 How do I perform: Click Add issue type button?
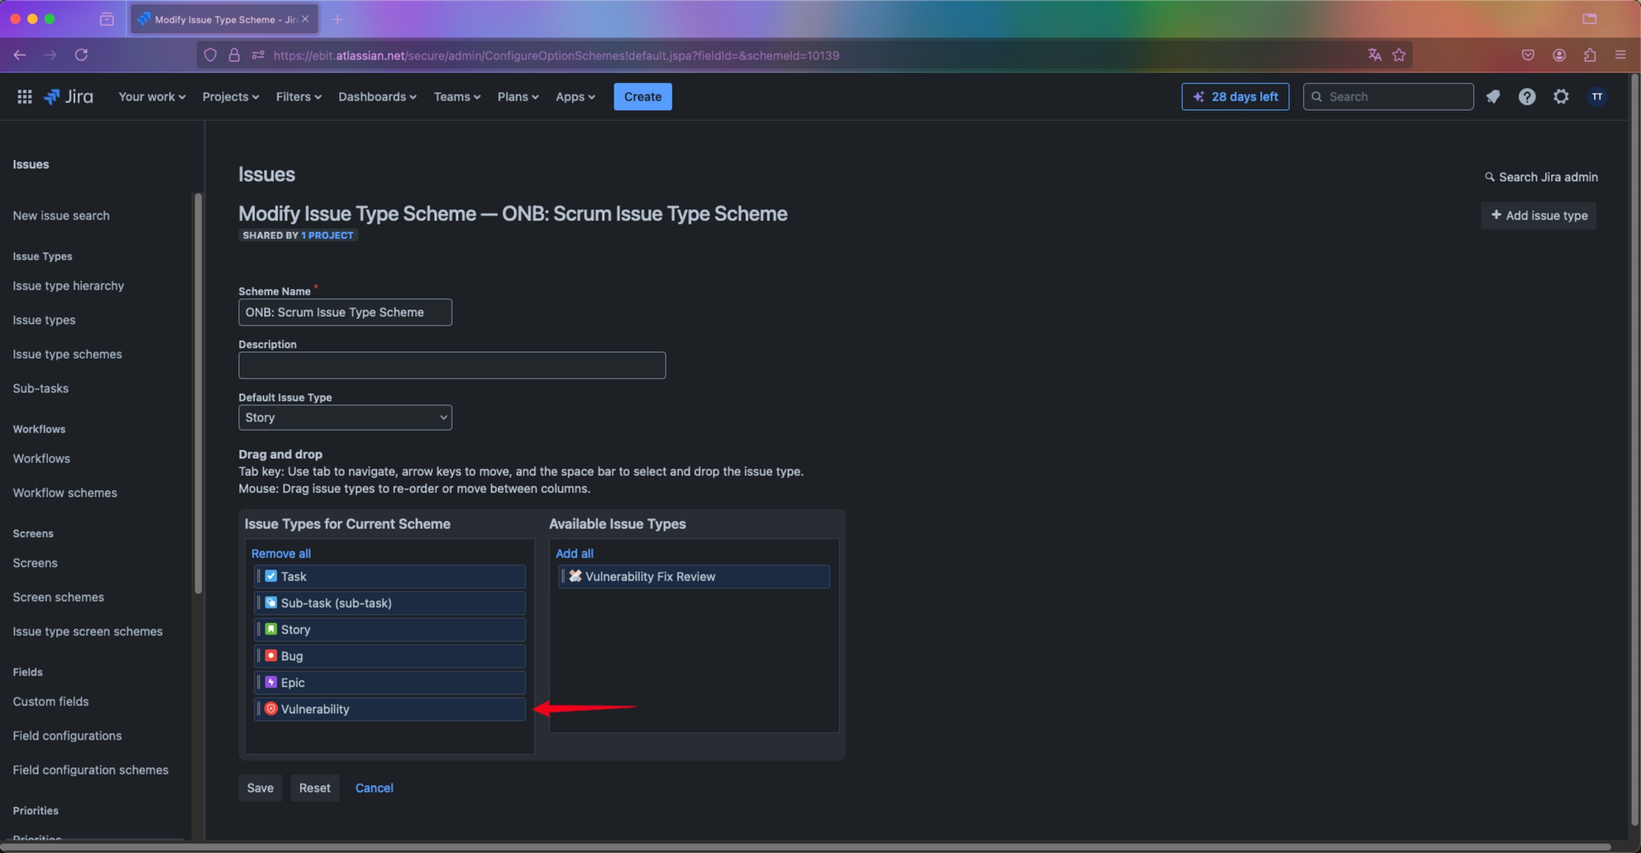1538,215
